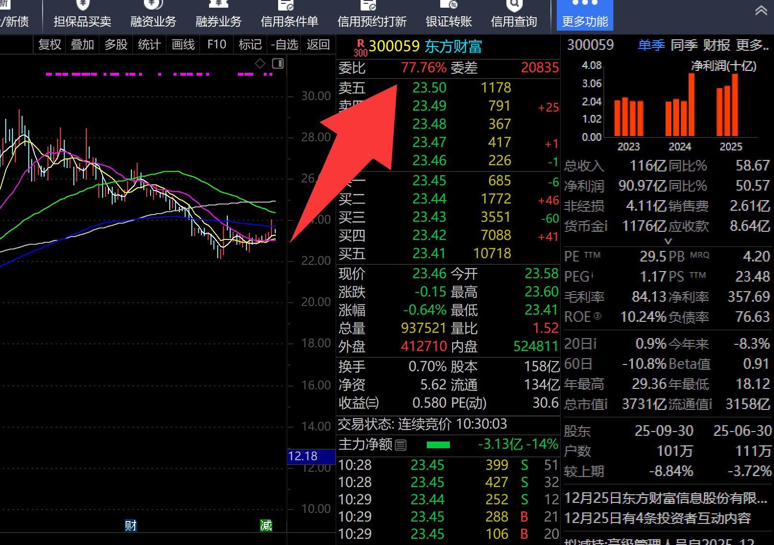Activate the 画线 drawing line tool

pyautogui.click(x=183, y=45)
